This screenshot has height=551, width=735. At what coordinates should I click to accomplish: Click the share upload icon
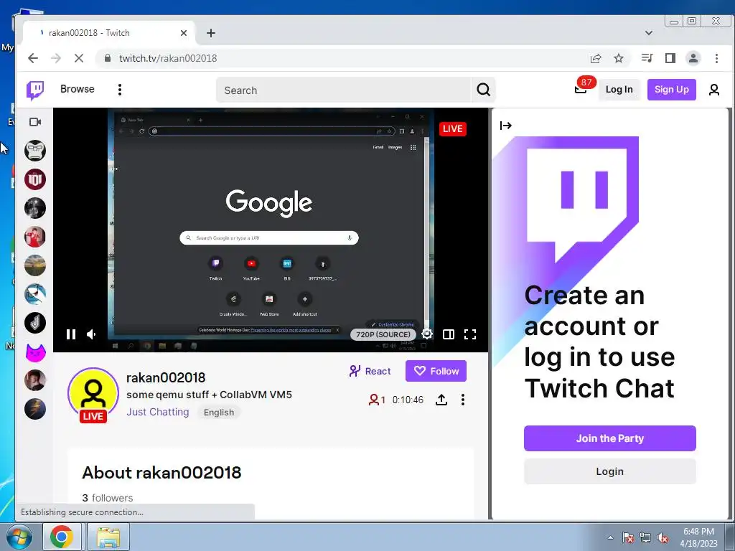tap(441, 400)
